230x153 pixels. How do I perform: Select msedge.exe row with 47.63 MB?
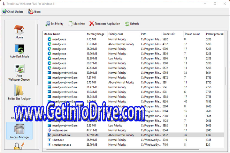pyautogui.click(x=135, y=68)
